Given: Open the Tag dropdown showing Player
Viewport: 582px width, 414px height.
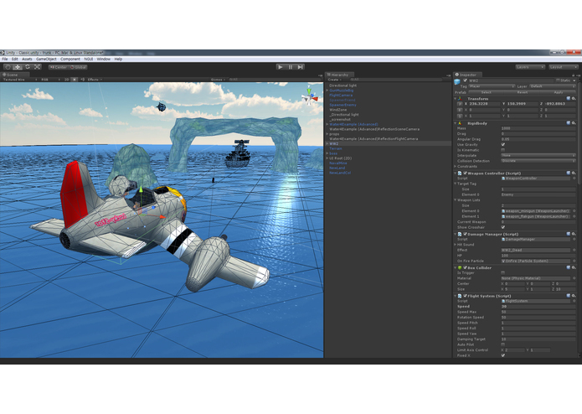Looking at the screenshot, I should pyautogui.click(x=492, y=86).
